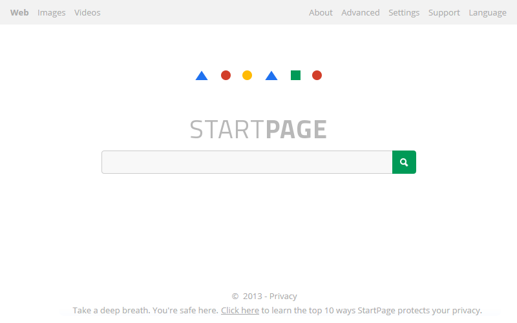Choose Language from the top menu
The image size is (517, 323).
click(x=487, y=12)
